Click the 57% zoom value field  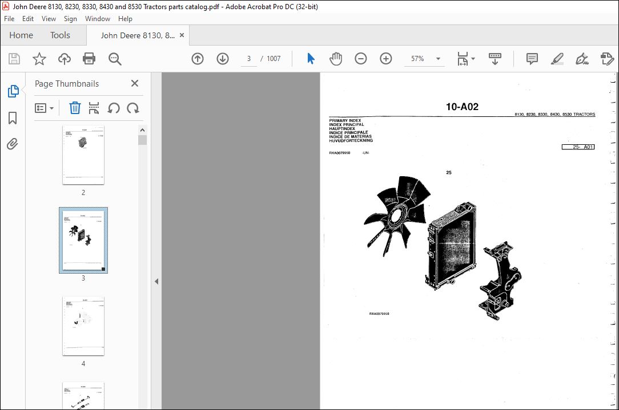(417, 59)
